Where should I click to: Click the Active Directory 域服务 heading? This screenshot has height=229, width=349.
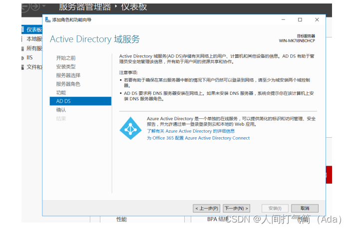click(x=95, y=39)
